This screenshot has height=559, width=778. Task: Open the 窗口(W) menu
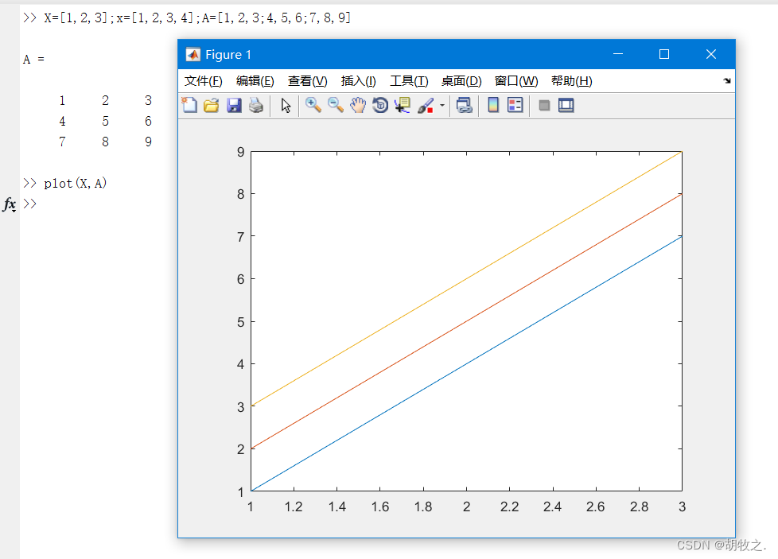(x=516, y=81)
